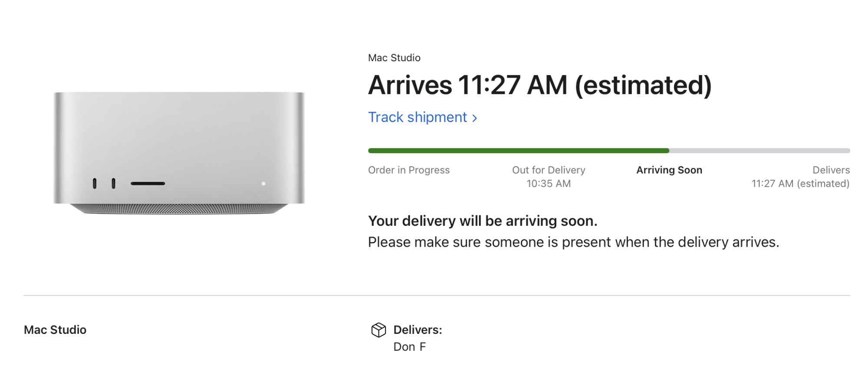The width and height of the screenshot is (868, 379).
Task: Click the Don F delivery person name
Action: click(409, 347)
